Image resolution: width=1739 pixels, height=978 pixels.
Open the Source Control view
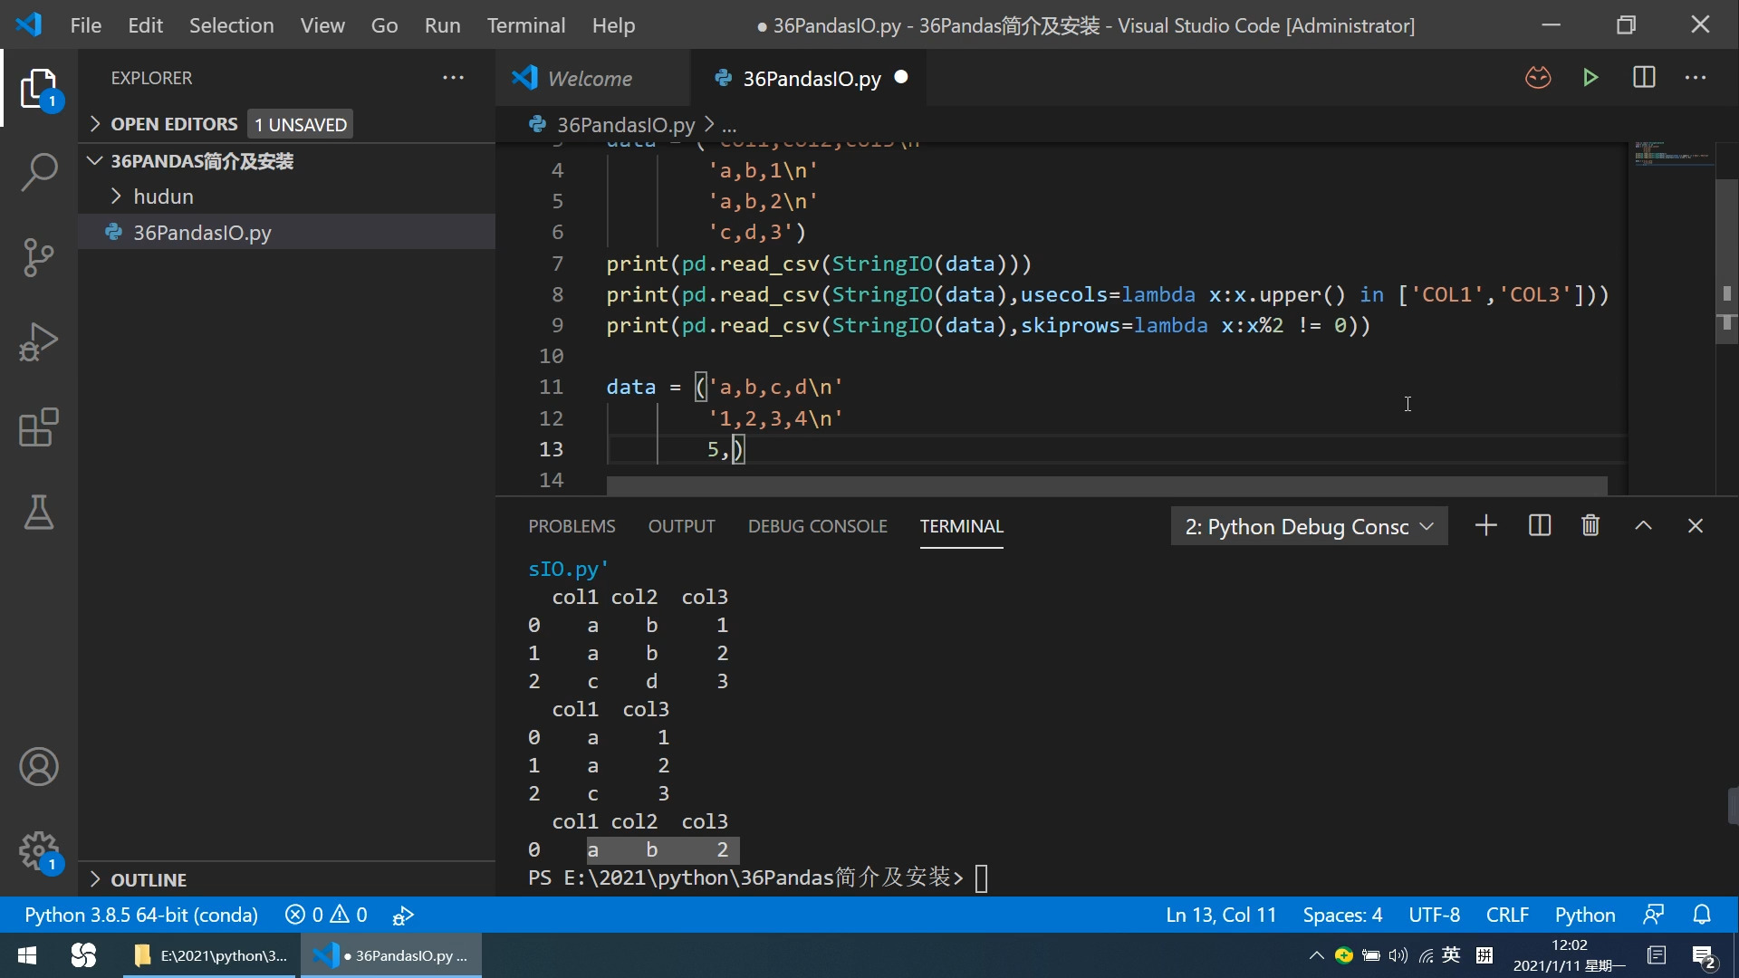pyautogui.click(x=38, y=257)
